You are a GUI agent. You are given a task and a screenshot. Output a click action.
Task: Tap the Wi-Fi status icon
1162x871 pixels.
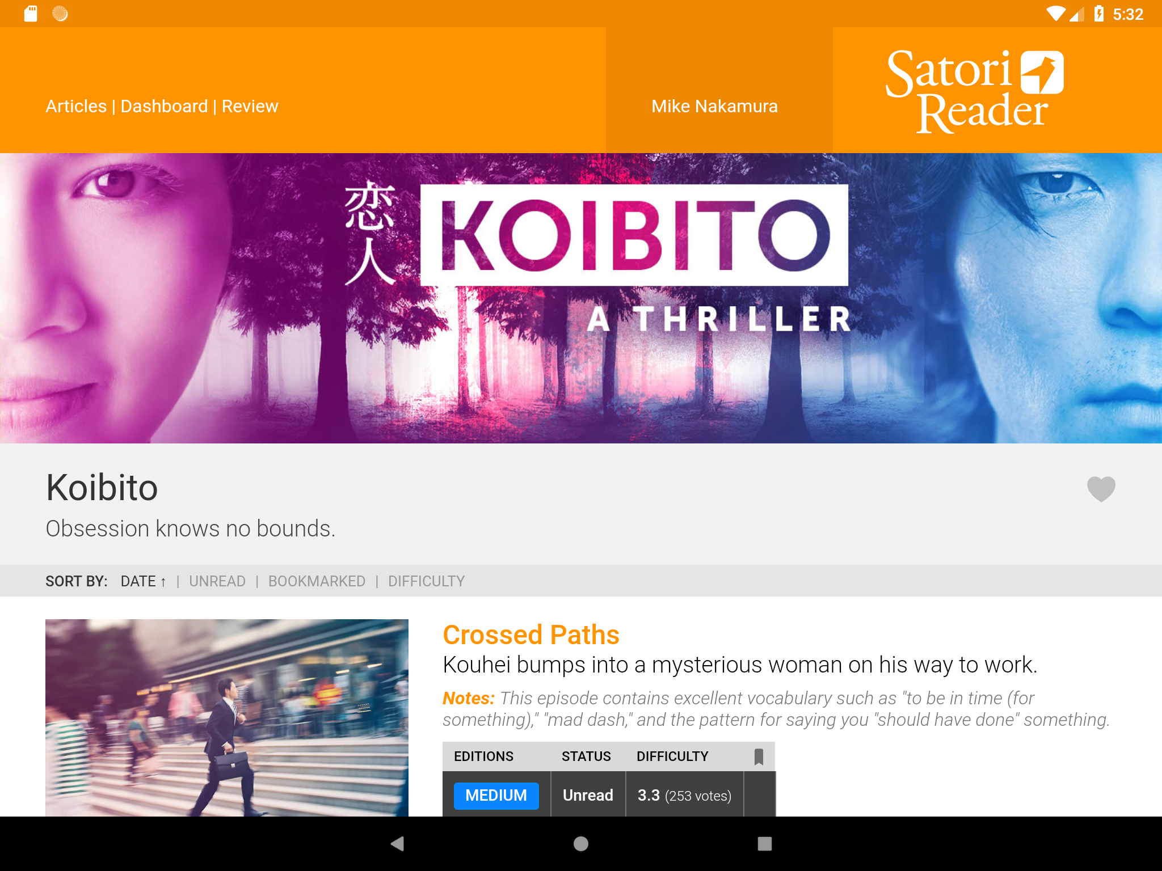pyautogui.click(x=1055, y=14)
